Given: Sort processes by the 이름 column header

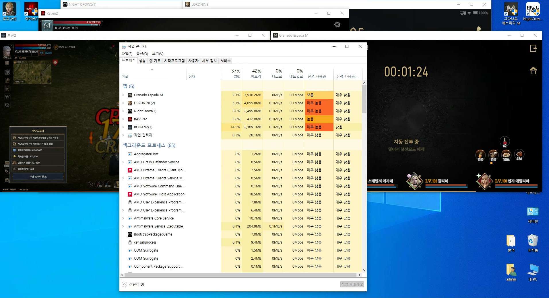Looking at the screenshot, I should [154, 73].
